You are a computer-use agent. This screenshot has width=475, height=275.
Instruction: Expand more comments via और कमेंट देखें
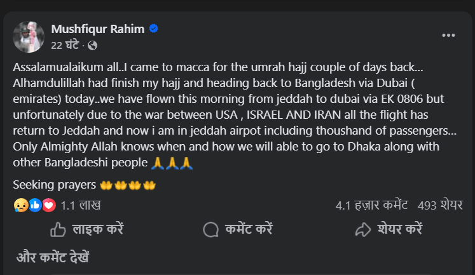click(x=53, y=258)
